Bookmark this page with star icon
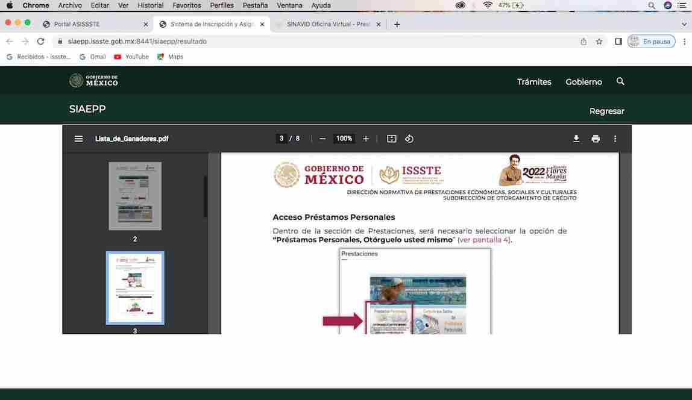This screenshot has height=400, width=692. click(599, 42)
